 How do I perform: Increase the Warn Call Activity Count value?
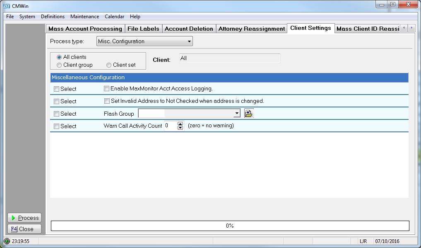point(180,124)
